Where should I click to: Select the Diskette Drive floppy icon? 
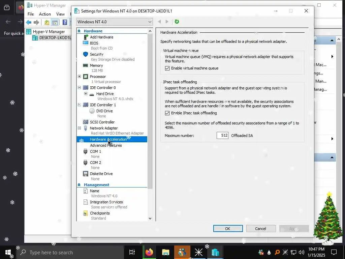click(x=86, y=174)
